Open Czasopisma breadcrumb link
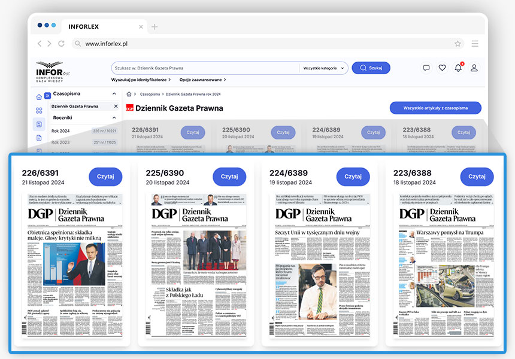The image size is (515, 359). point(150,94)
